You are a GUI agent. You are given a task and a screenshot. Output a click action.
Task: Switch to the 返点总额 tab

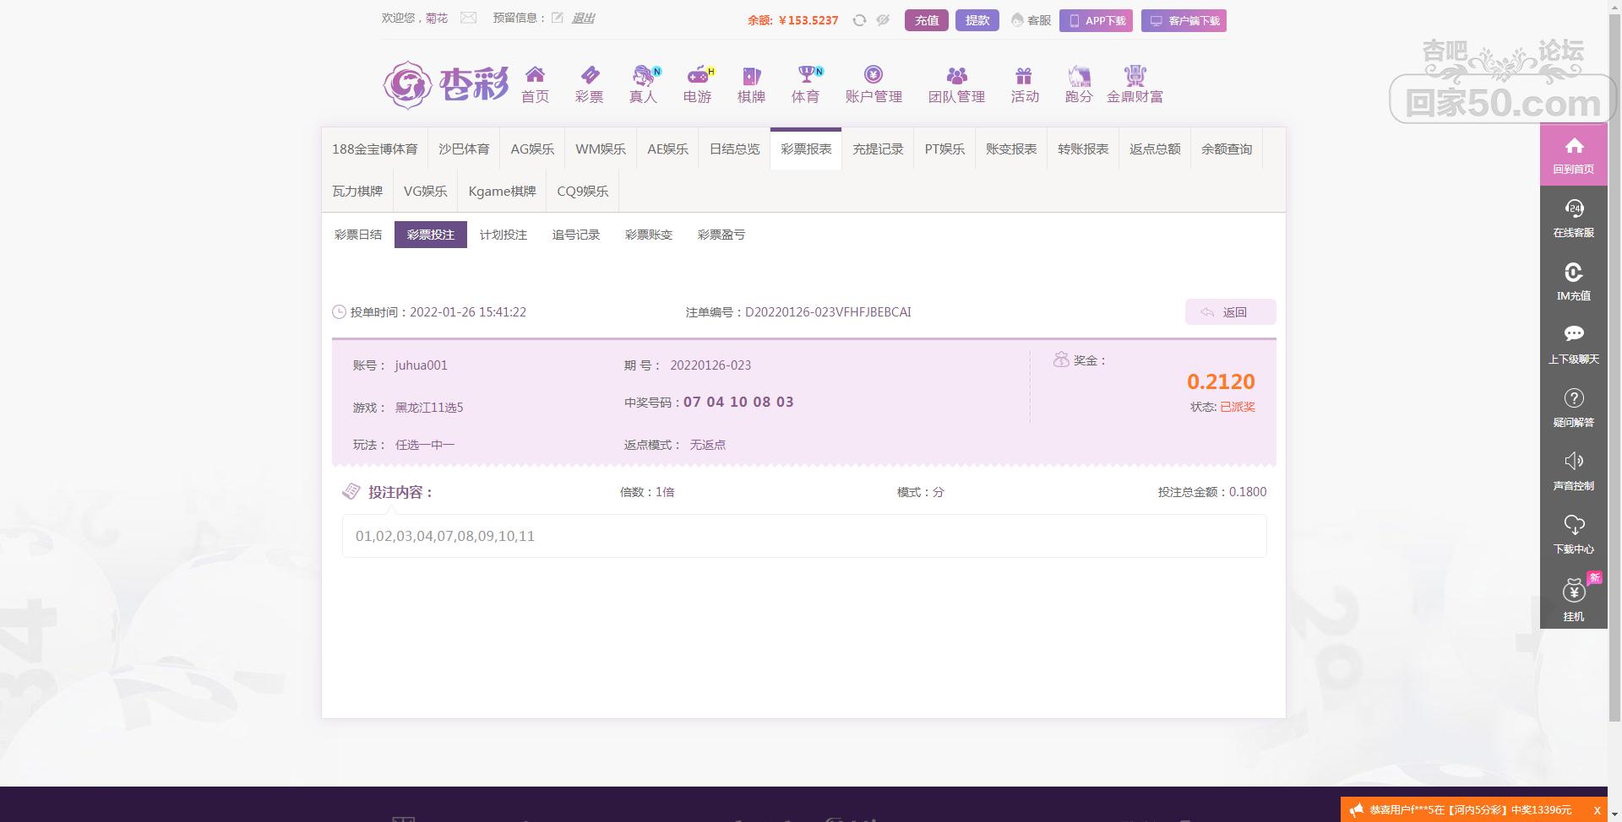click(1155, 149)
